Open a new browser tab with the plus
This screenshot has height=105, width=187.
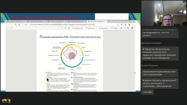click(x=109, y=21)
